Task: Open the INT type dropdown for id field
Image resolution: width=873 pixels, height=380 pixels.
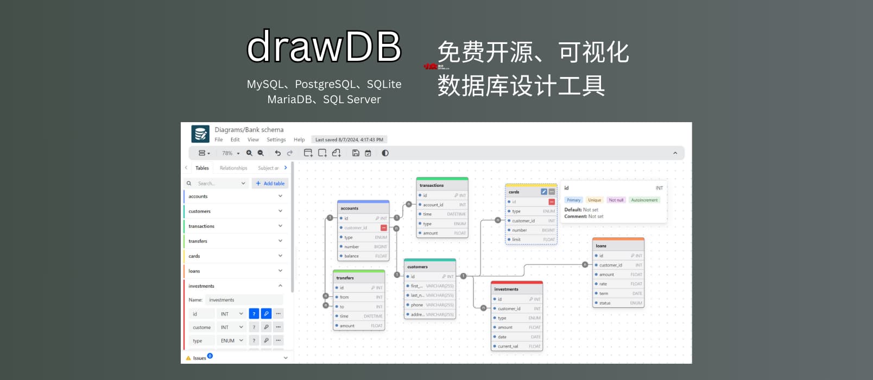Action: 231,314
